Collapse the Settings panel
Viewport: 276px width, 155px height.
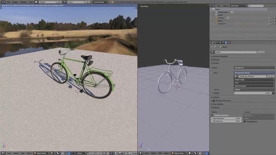pyautogui.click(x=216, y=107)
